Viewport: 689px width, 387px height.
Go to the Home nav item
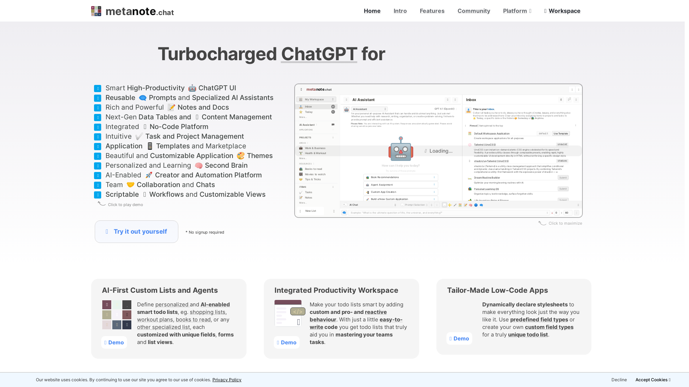(x=372, y=11)
